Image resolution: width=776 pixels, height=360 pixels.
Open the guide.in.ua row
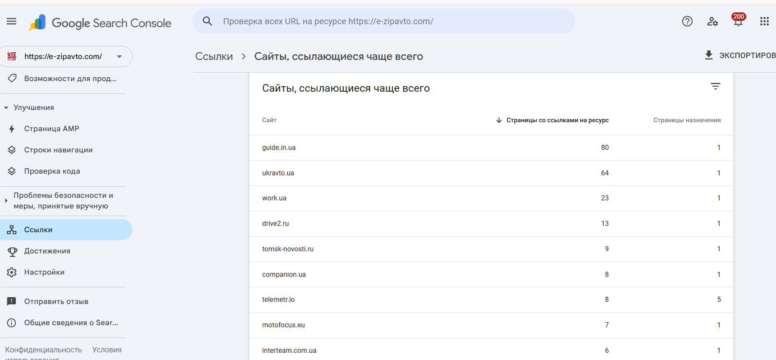coord(491,148)
